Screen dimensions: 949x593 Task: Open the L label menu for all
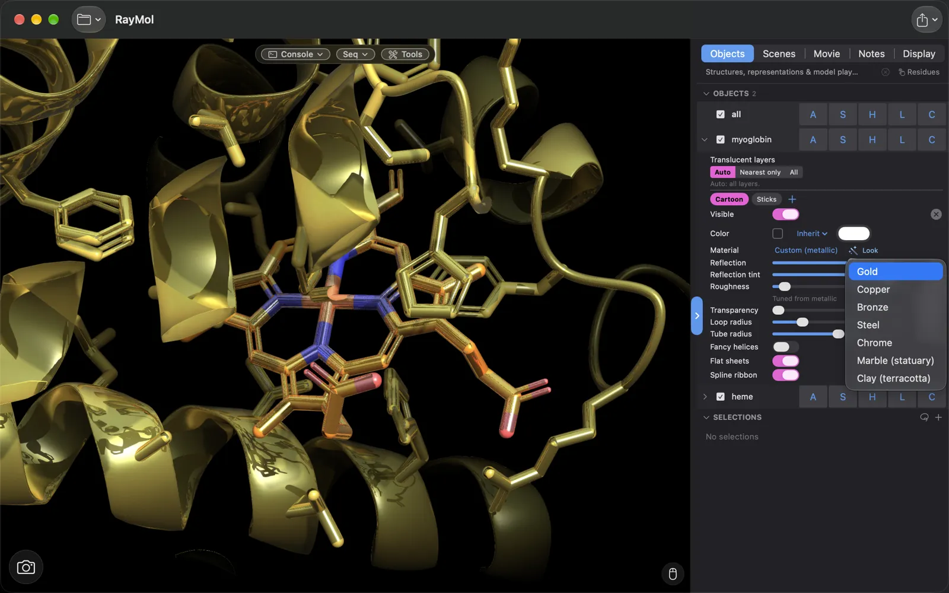tap(902, 114)
